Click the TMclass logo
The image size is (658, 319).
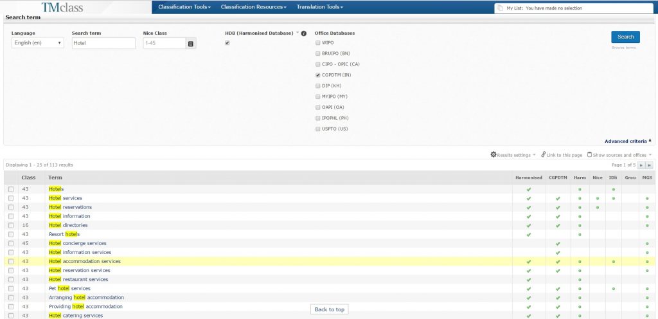[x=70, y=7]
